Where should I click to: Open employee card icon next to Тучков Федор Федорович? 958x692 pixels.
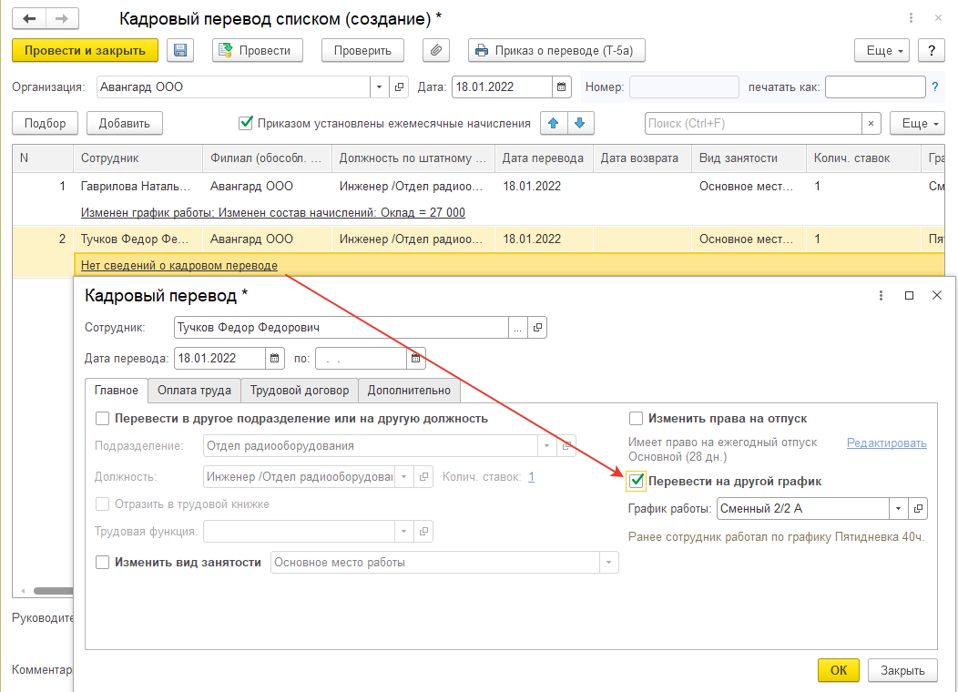point(537,328)
